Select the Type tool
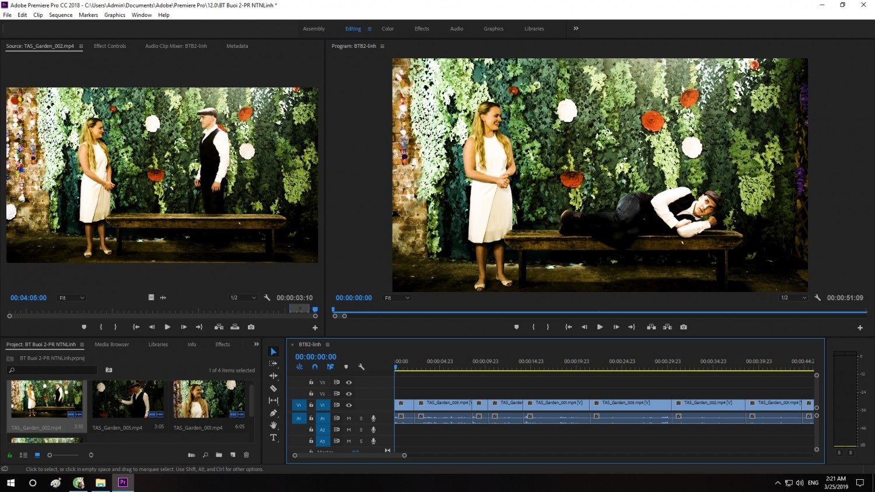Screen dimensions: 875x492 point(273,437)
